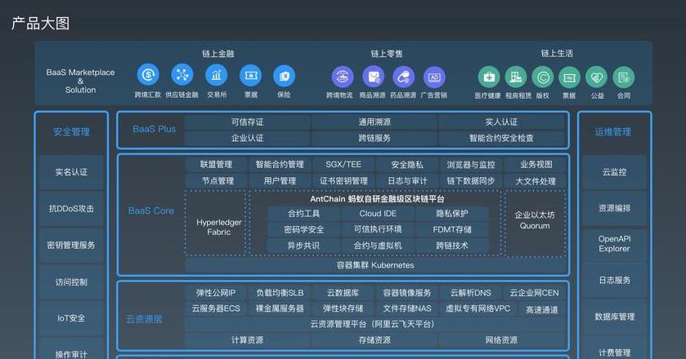Open the 版权 copyright icon
686x359 pixels.
pos(543,78)
